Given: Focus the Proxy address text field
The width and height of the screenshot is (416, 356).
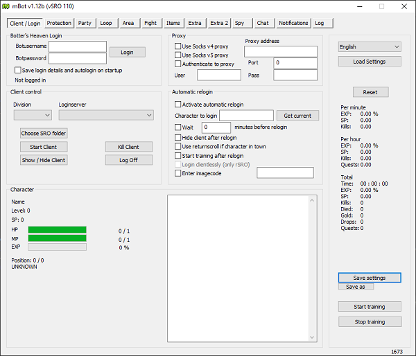Looking at the screenshot, I should [281, 51].
